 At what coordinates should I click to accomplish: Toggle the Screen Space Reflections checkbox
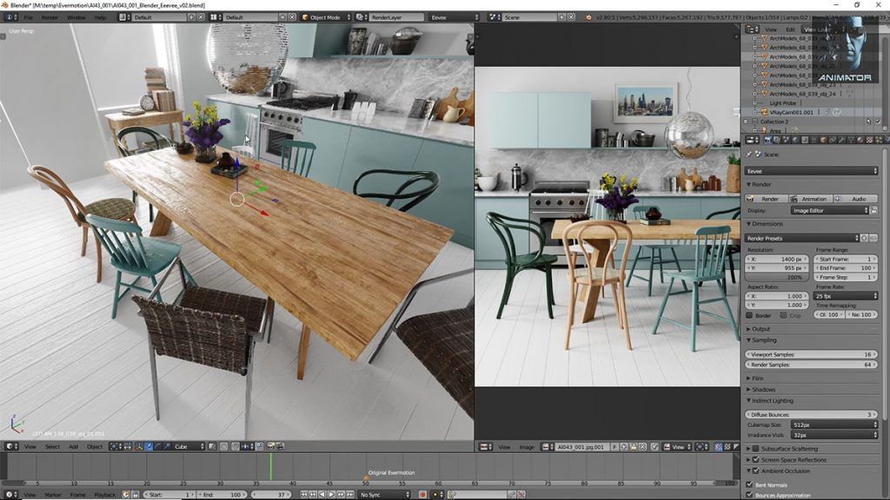(x=754, y=459)
